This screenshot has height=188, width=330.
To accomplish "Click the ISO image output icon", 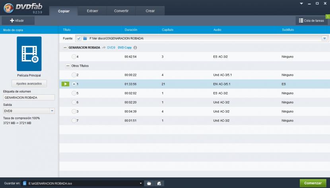I will tap(159, 183).
